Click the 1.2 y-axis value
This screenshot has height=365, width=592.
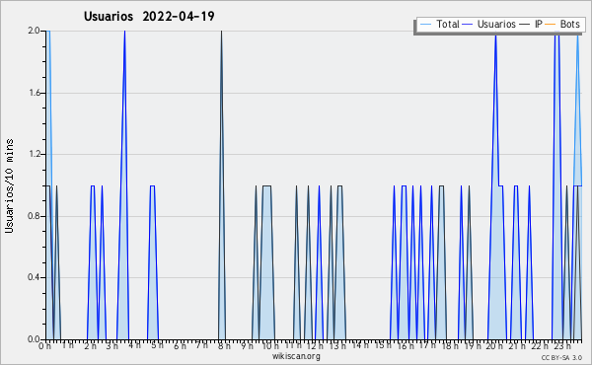click(34, 154)
